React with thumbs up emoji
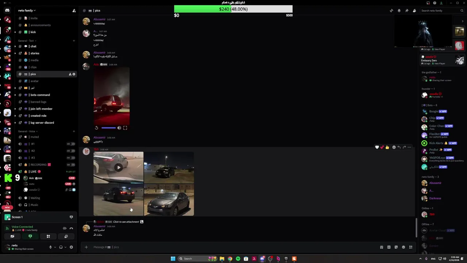 click(x=387, y=147)
